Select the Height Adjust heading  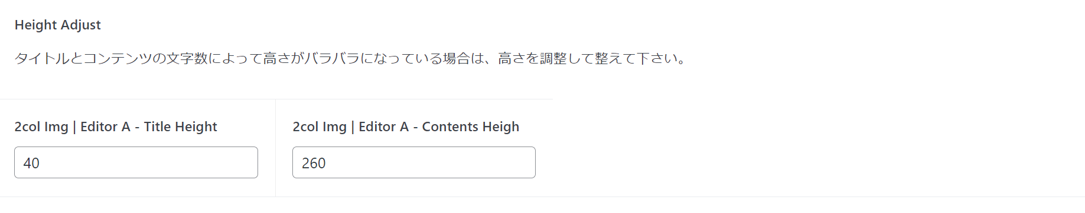tap(58, 25)
